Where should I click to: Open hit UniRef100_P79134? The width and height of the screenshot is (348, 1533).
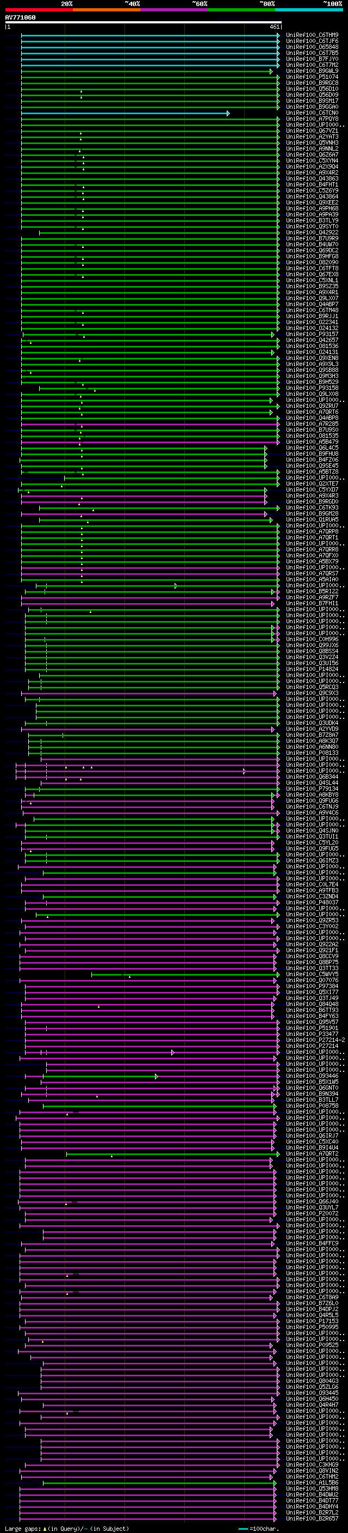tap(312, 789)
